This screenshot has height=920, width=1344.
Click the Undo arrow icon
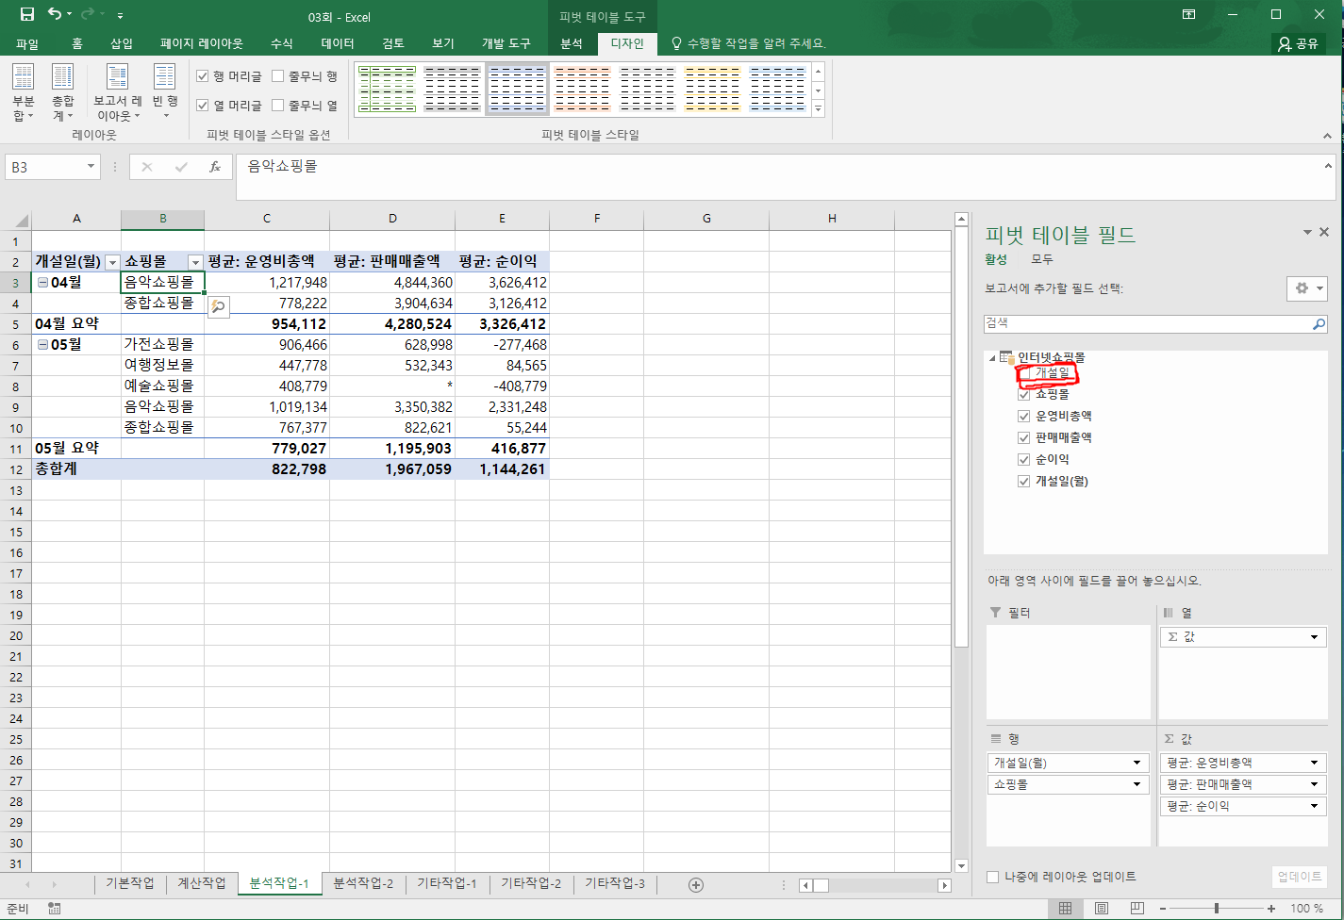point(54,15)
